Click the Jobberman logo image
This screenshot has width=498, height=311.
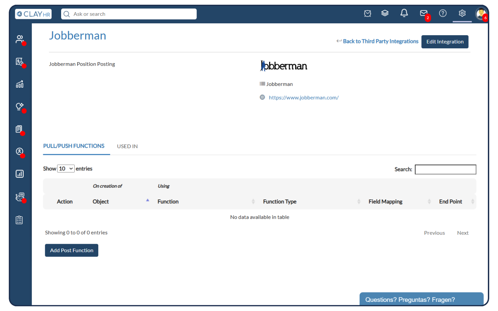pos(284,66)
